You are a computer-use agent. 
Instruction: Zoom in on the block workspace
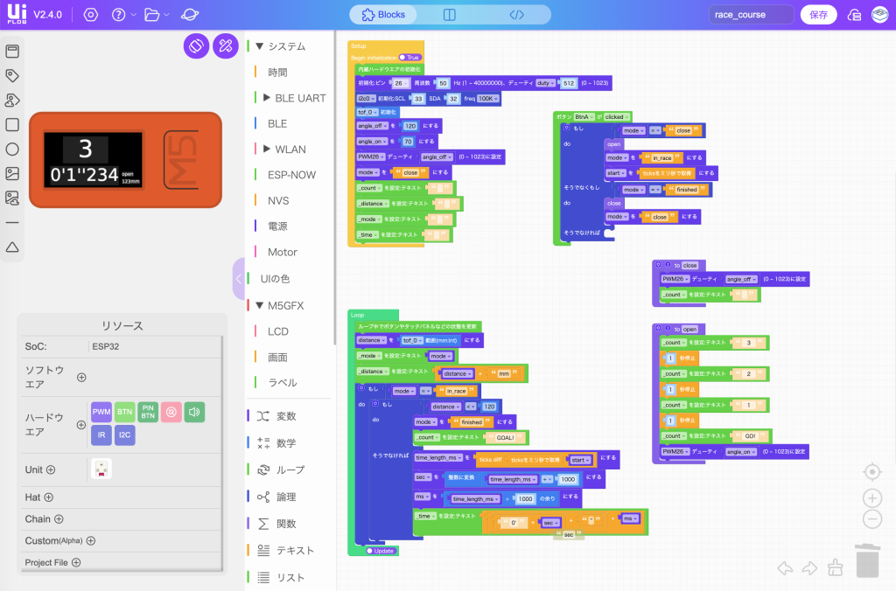tap(871, 497)
